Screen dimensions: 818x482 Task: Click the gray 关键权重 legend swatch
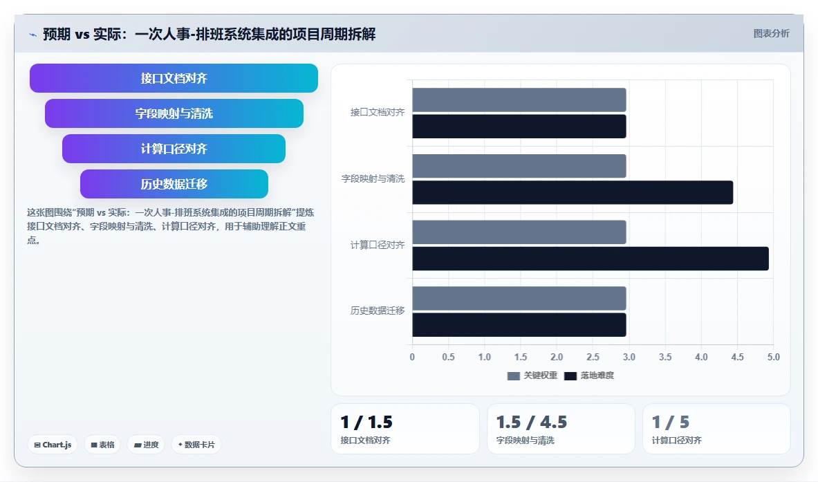513,376
